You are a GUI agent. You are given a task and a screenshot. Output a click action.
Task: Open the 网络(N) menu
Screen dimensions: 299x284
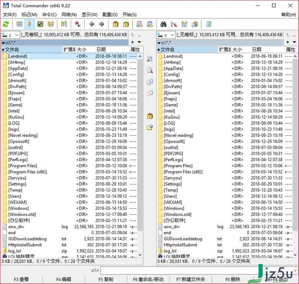click(x=69, y=14)
